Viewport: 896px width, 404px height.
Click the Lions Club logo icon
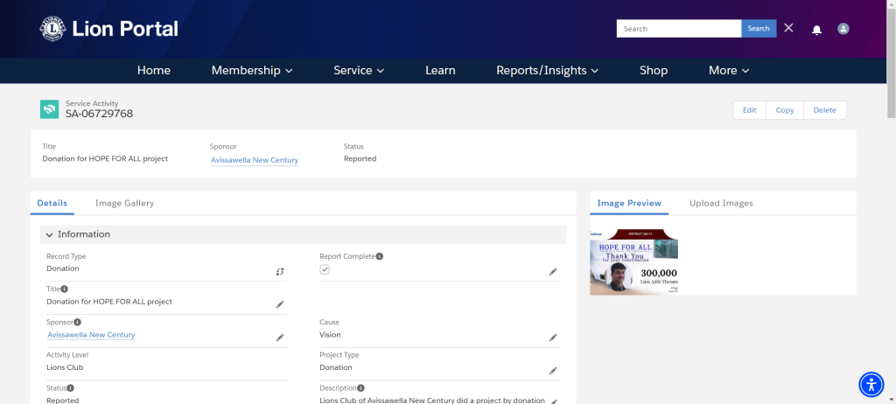pyautogui.click(x=52, y=29)
